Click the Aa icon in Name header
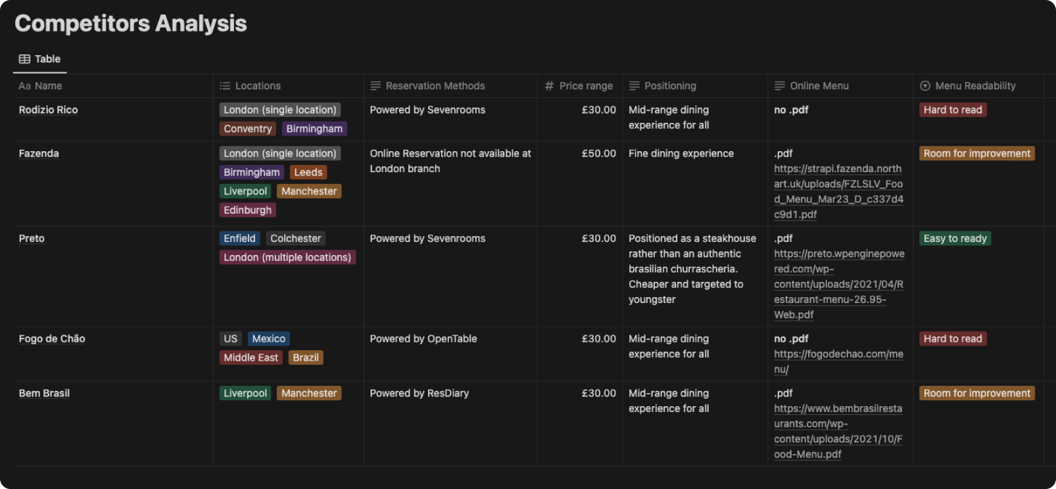 click(x=24, y=86)
